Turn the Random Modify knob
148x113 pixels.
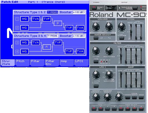pos(107,97)
